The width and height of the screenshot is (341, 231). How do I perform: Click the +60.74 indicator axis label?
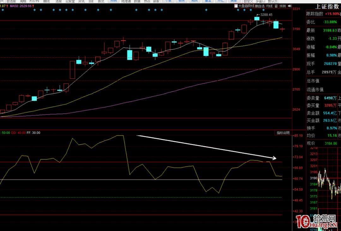click(298, 178)
